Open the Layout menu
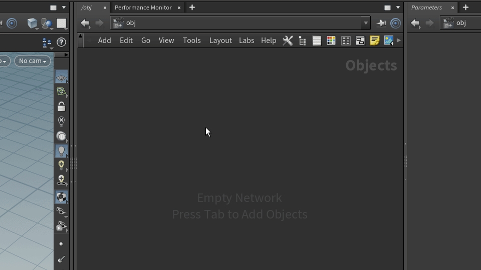481x270 pixels. pyautogui.click(x=220, y=40)
